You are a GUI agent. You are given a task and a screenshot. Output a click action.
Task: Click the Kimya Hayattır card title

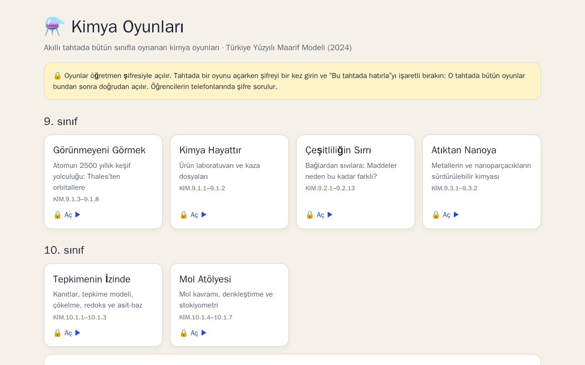click(210, 150)
